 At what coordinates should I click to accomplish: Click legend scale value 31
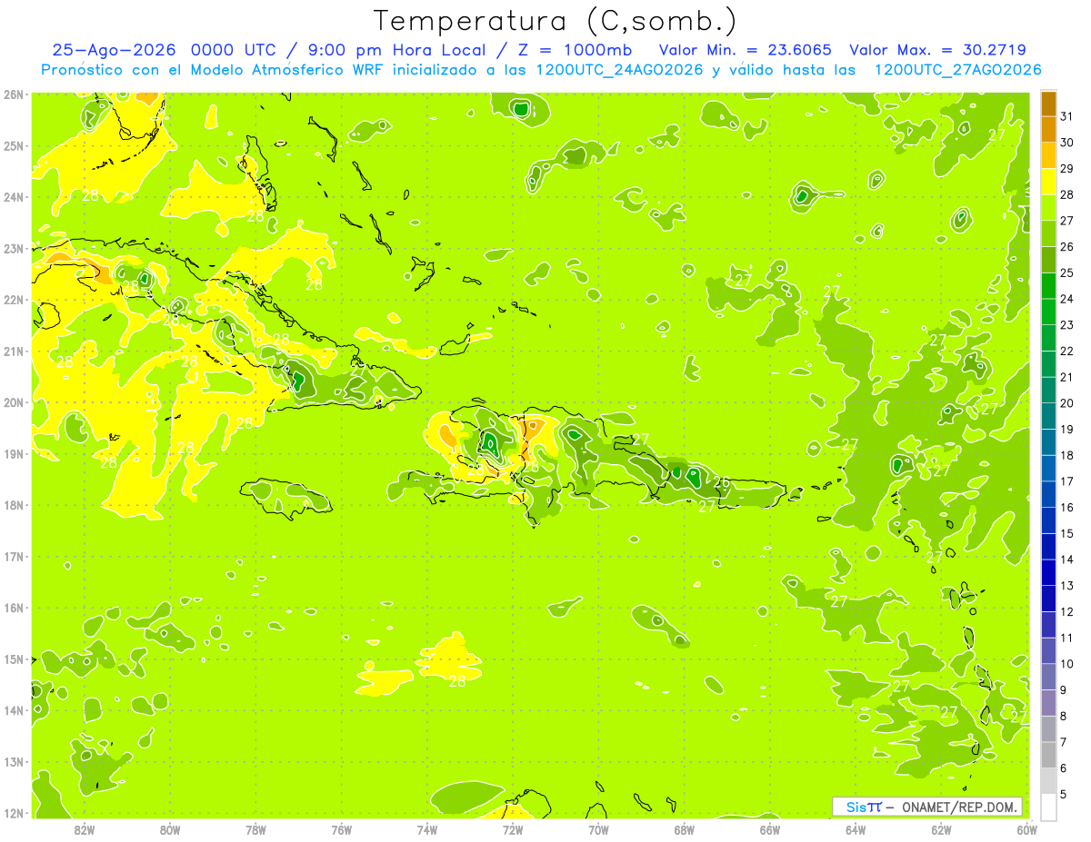point(1066,116)
